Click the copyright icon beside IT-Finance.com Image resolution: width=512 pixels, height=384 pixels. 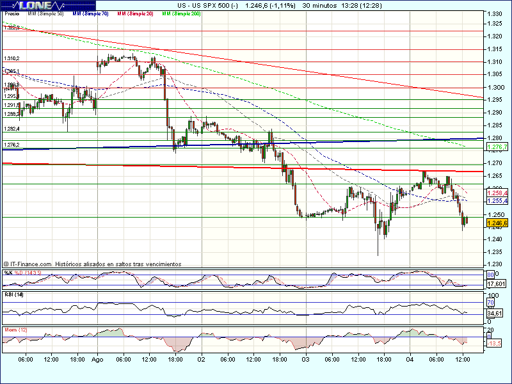6,264
